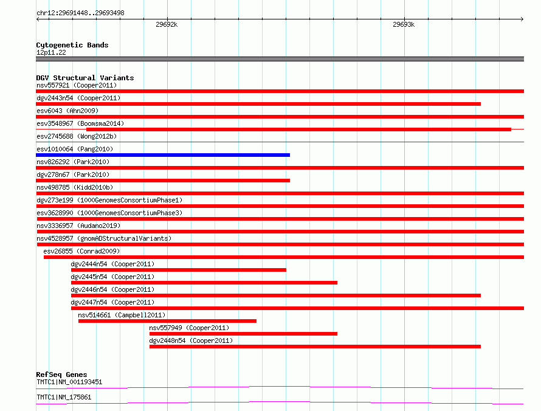Click dgv2448n54 (Cooper2011) label

pos(191,340)
